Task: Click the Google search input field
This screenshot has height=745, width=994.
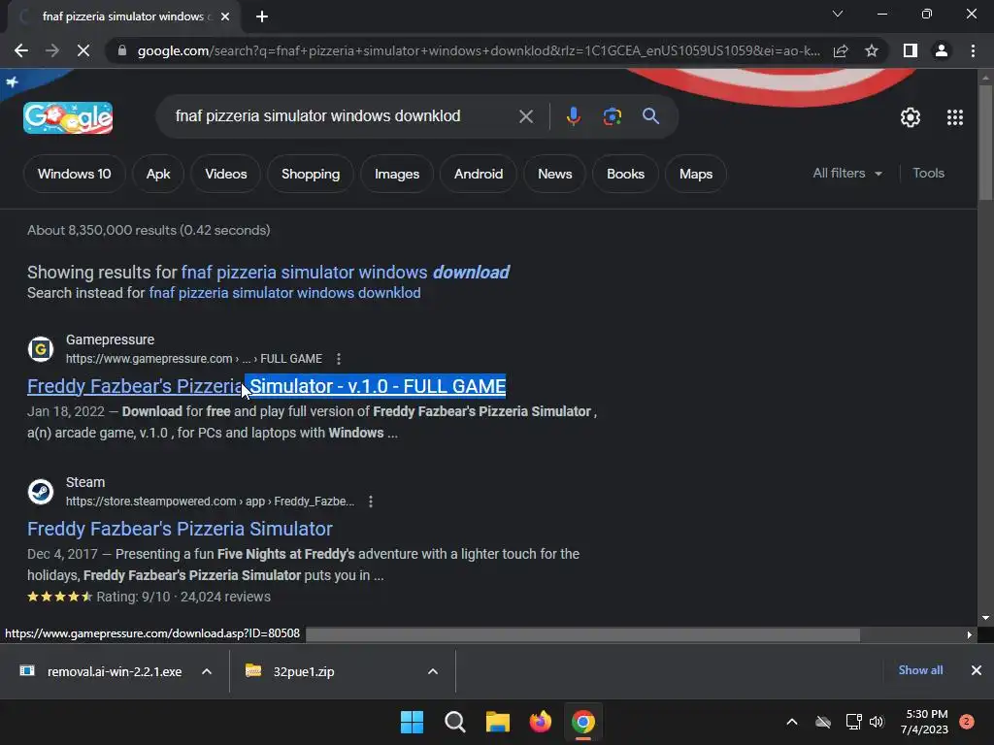Action: 317,116
